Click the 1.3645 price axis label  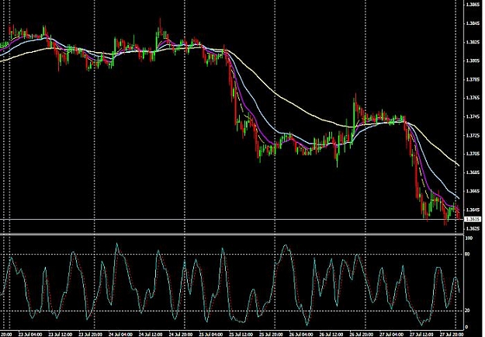pos(473,210)
